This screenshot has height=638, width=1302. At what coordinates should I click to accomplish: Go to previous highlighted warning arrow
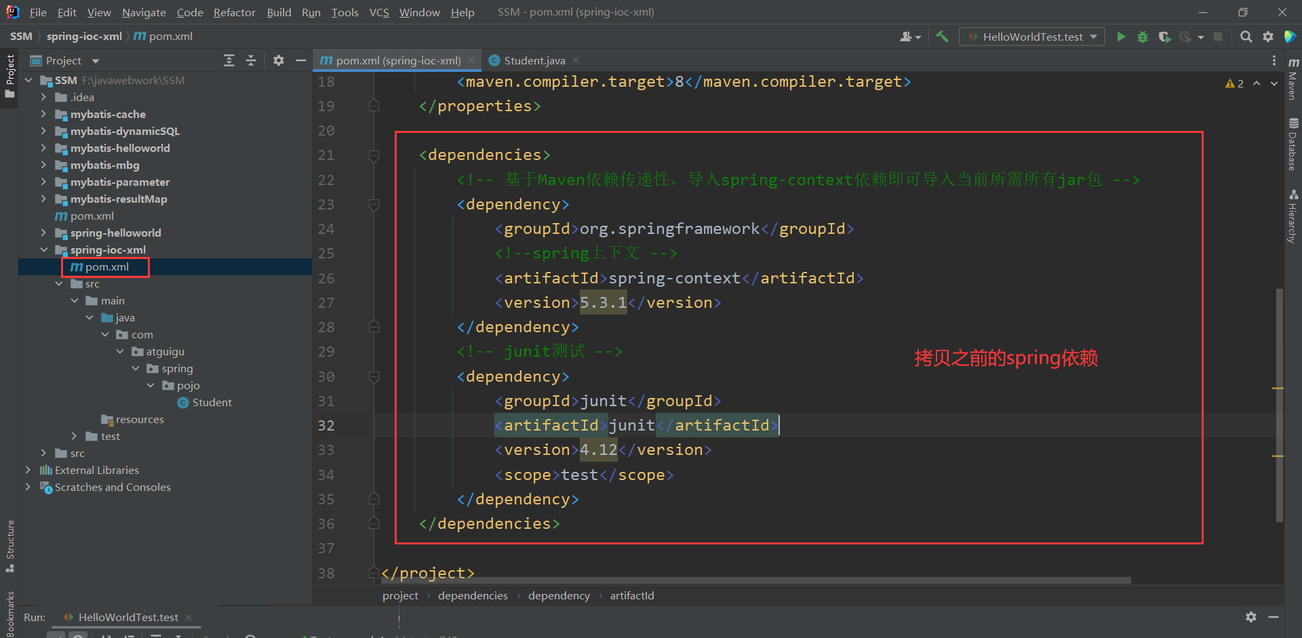[x=1257, y=83]
